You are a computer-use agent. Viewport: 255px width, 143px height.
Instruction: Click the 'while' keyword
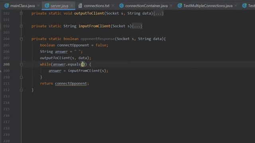pyautogui.click(x=45, y=64)
